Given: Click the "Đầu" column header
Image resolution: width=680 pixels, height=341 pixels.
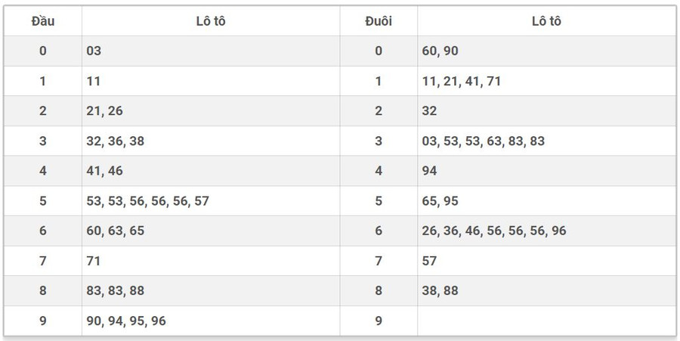Looking at the screenshot, I should point(42,21).
